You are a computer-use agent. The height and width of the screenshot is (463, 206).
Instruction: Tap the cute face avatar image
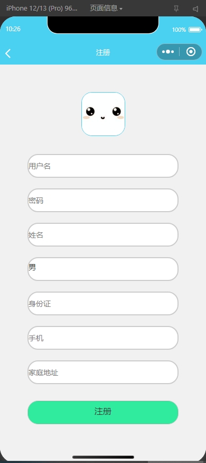103,114
